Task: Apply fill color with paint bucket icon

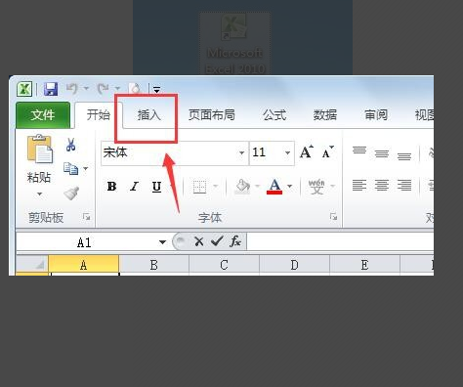Action: pos(243,187)
